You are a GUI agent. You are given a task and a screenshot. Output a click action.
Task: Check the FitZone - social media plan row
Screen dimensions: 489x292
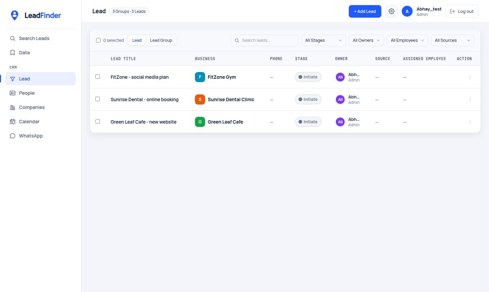(x=98, y=77)
